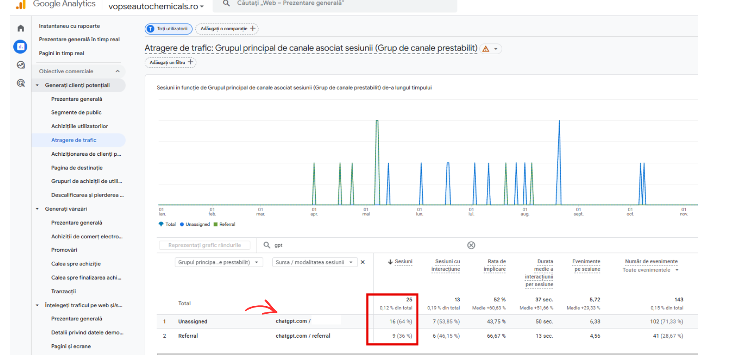The width and height of the screenshot is (755, 355).
Task: Click Adăugați un filtru button
Action: [x=171, y=63]
